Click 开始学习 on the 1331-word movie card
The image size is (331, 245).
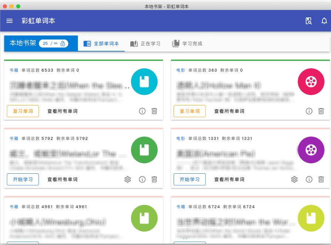click(190, 179)
